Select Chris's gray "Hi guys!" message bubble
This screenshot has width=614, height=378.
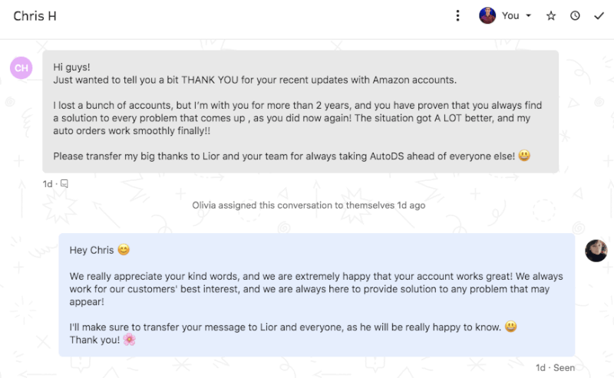[x=300, y=111]
